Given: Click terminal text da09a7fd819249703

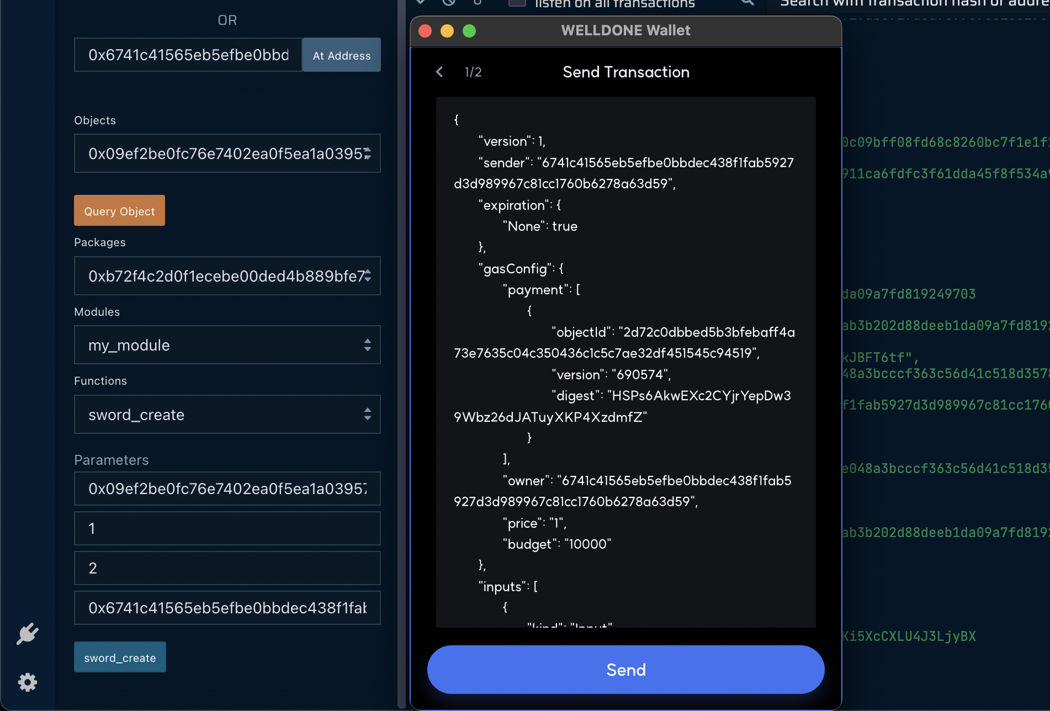Looking at the screenshot, I should (x=909, y=294).
